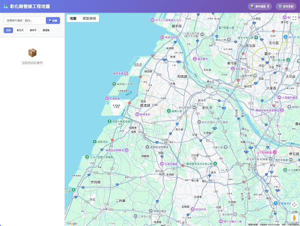
Task: Select the 彰化市 filter chip
Action: (20, 30)
